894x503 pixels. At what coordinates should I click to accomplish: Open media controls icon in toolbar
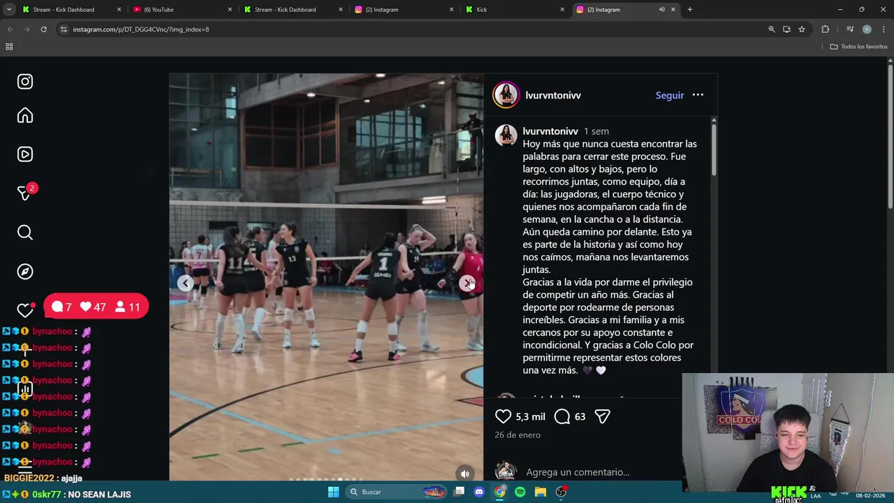tap(850, 29)
